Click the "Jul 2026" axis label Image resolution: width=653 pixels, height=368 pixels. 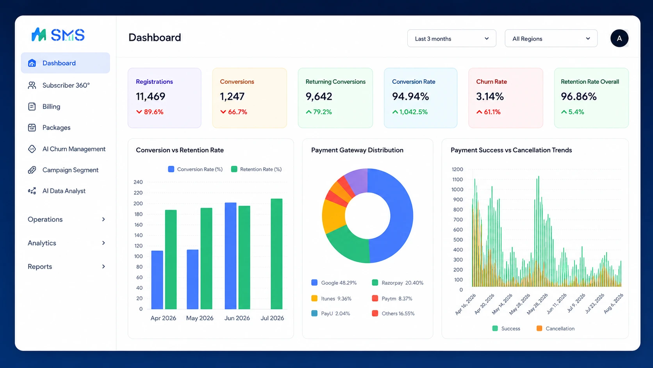point(272,318)
